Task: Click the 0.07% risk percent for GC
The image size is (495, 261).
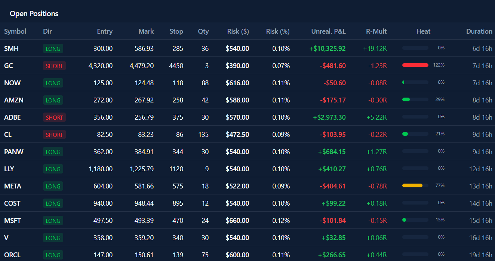Action: (281, 66)
